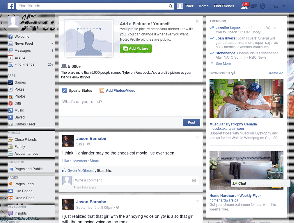Screen dimensions: 298x223
Task: Click Muscular Dystrophy Canada ad title
Action: pyautogui.click(x=233, y=124)
